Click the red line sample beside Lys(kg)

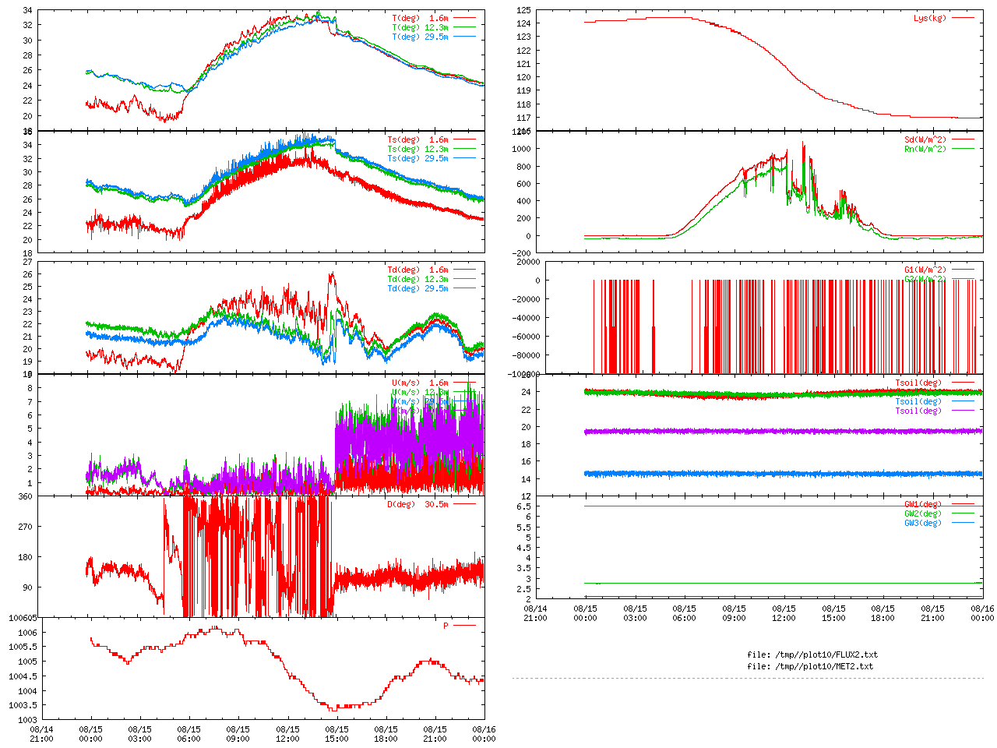pyautogui.click(x=963, y=18)
